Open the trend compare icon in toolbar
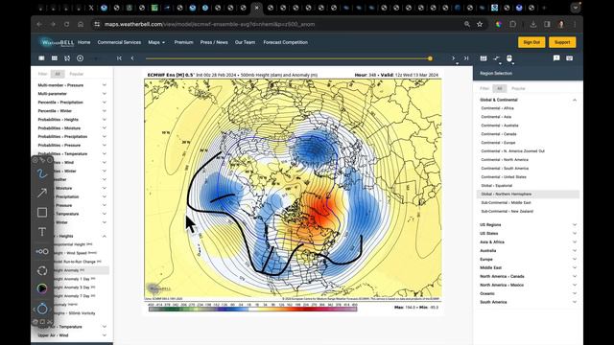614x345 pixels. coord(497,58)
